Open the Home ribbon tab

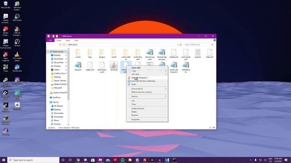tap(59, 40)
